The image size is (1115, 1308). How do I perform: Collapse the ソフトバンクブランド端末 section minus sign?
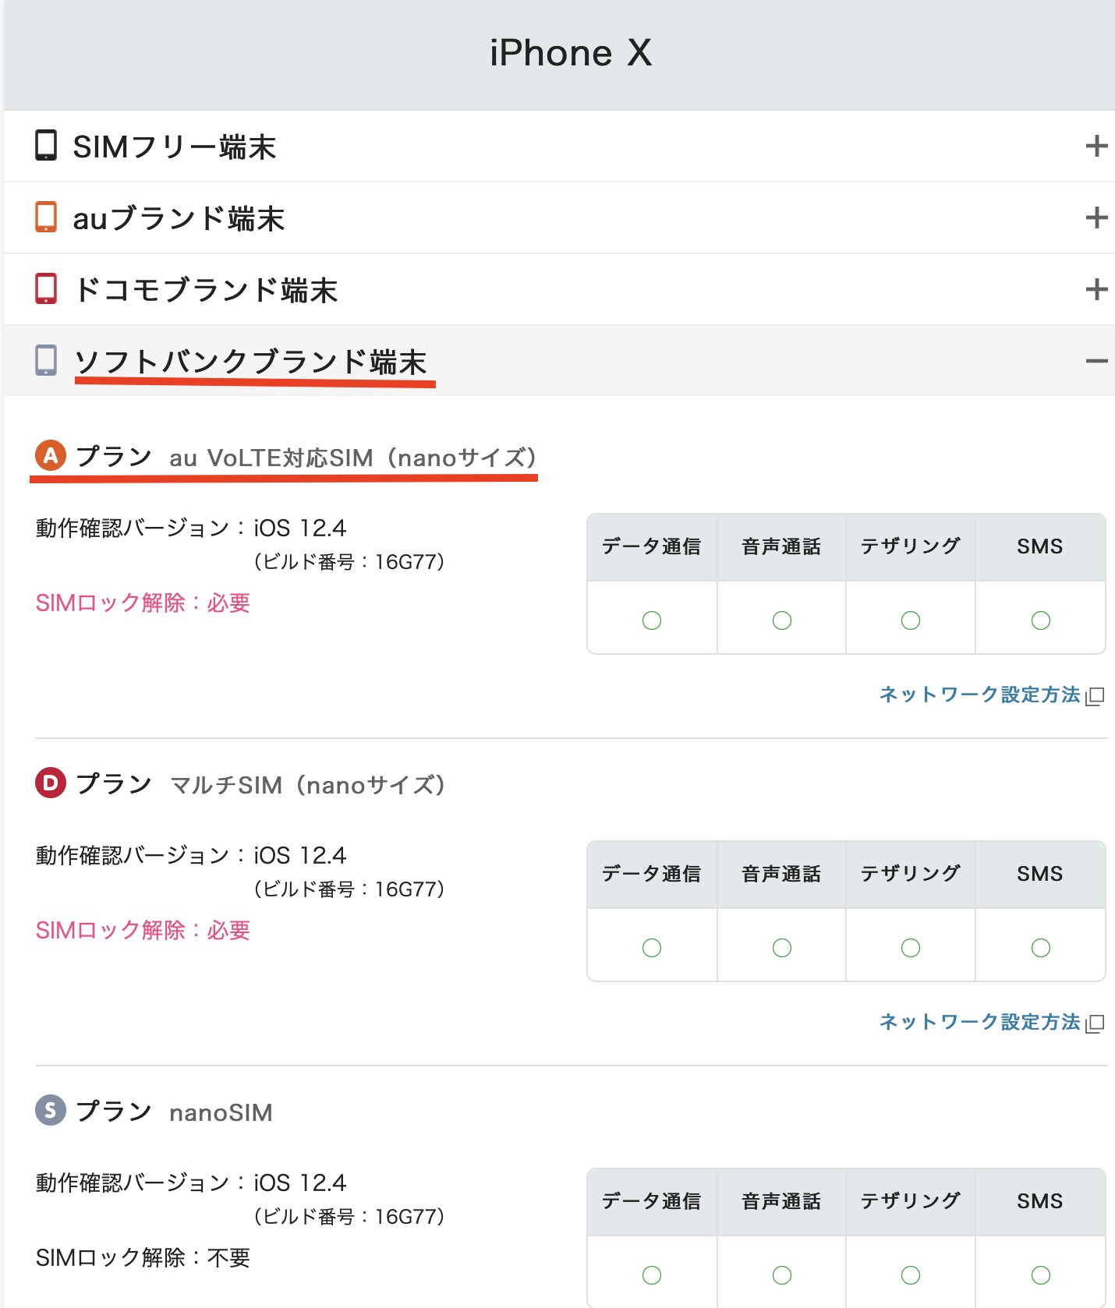[x=1096, y=361]
